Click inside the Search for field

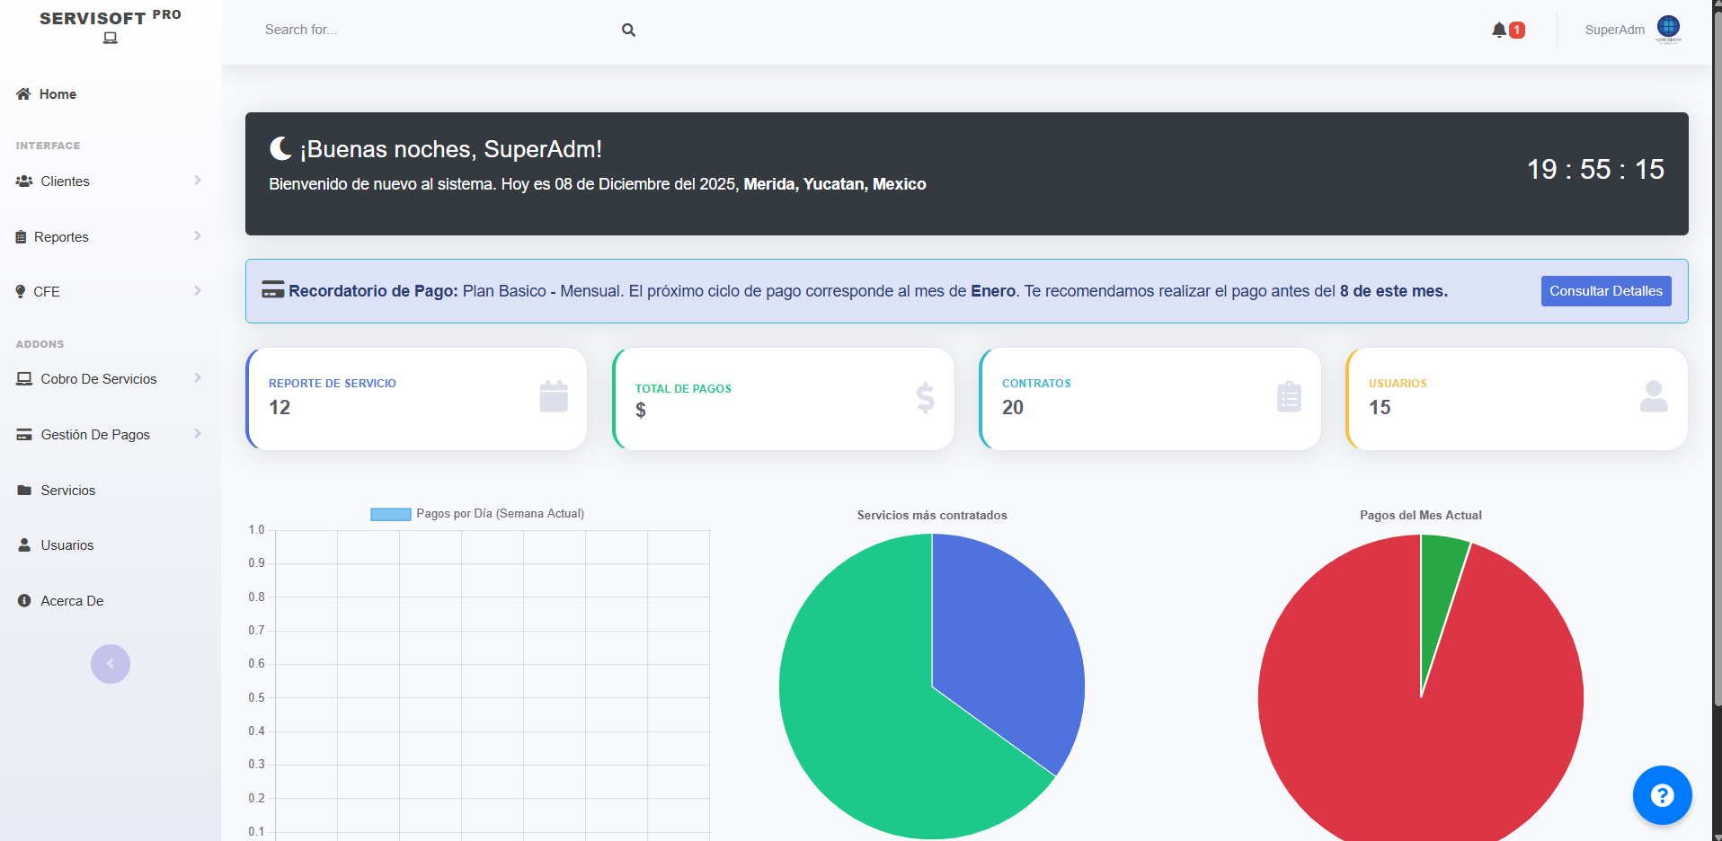404,30
